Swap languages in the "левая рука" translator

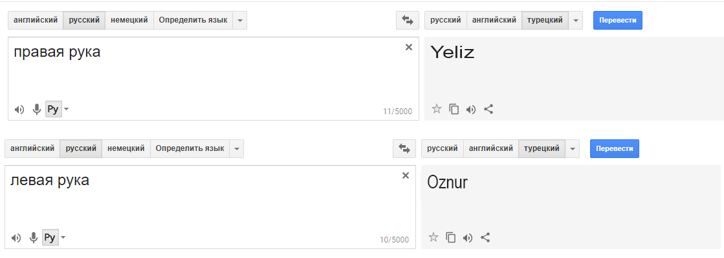pos(404,148)
